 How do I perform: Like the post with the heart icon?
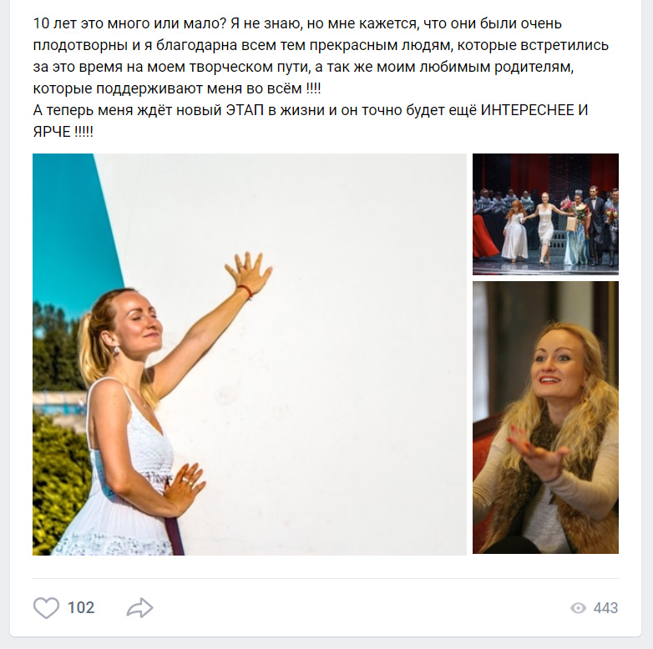[x=46, y=608]
